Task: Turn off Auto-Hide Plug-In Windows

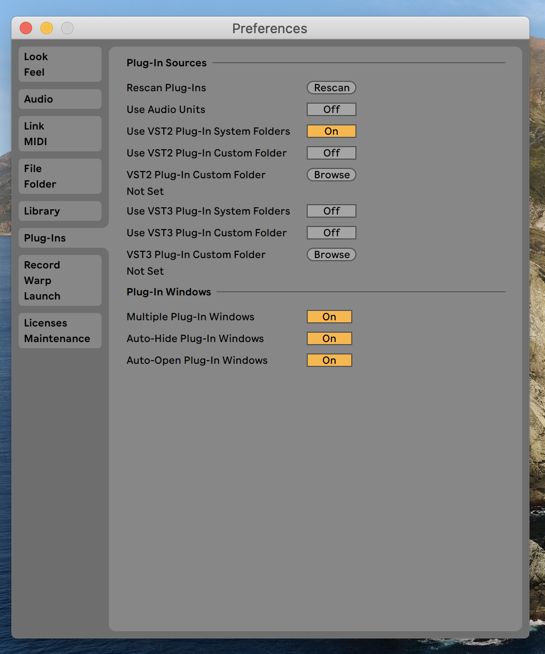Action: 329,338
